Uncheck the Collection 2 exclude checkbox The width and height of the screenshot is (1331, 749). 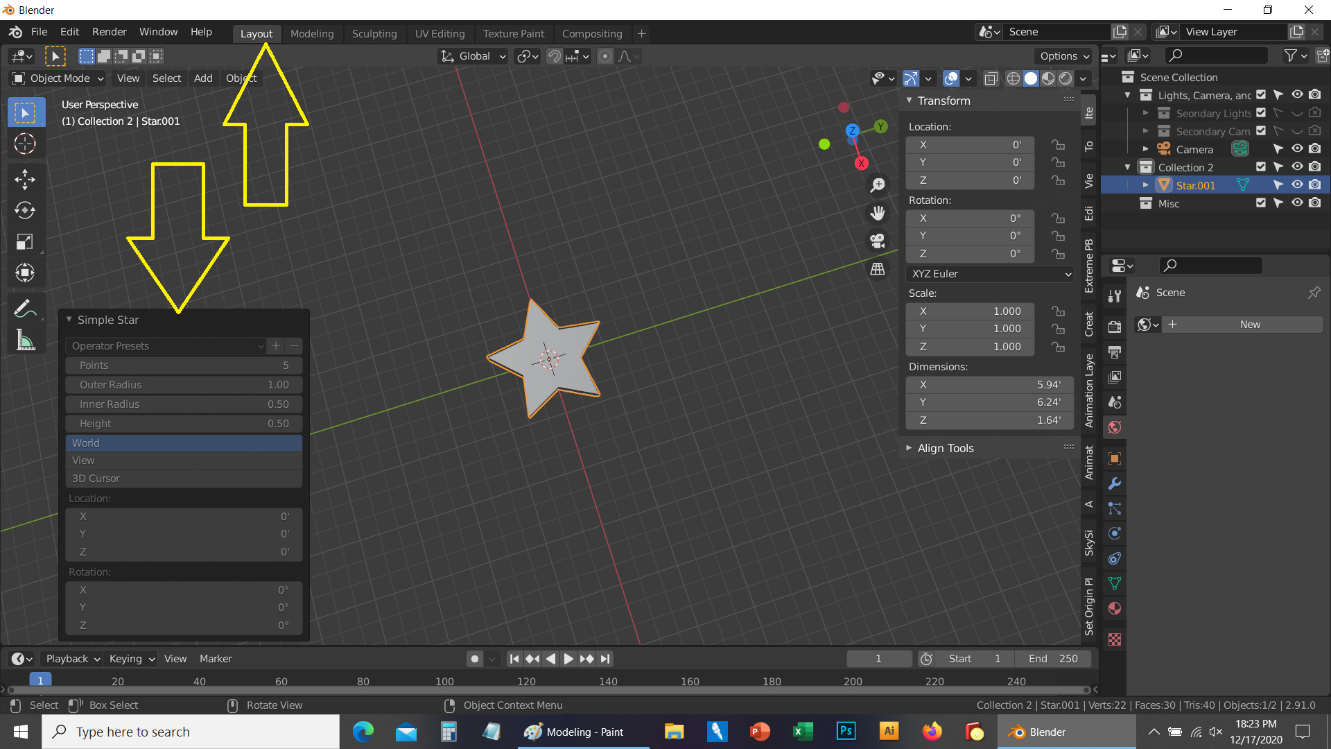tap(1261, 167)
